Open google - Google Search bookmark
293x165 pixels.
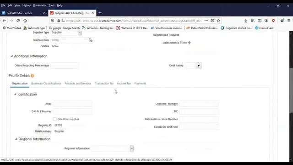64,28
